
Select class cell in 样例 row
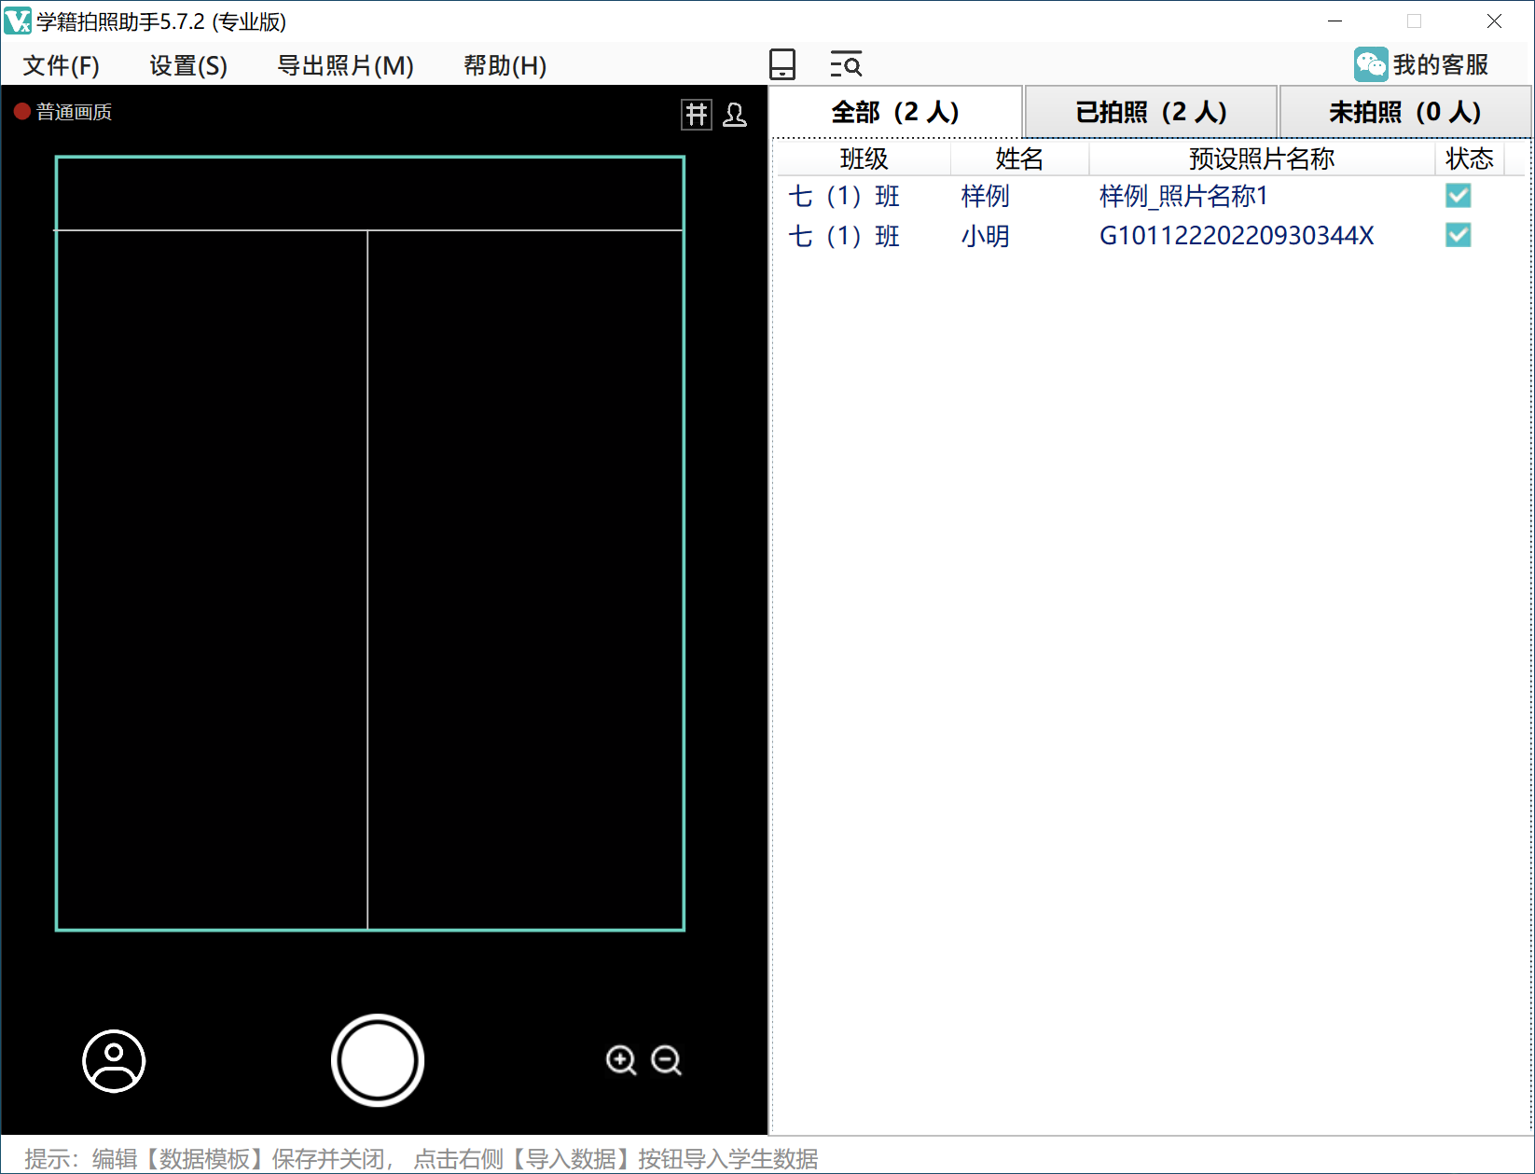point(844,196)
